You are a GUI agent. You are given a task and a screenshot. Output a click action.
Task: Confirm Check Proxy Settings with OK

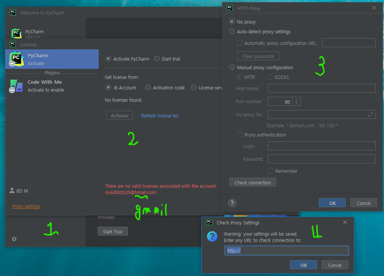point(304,265)
